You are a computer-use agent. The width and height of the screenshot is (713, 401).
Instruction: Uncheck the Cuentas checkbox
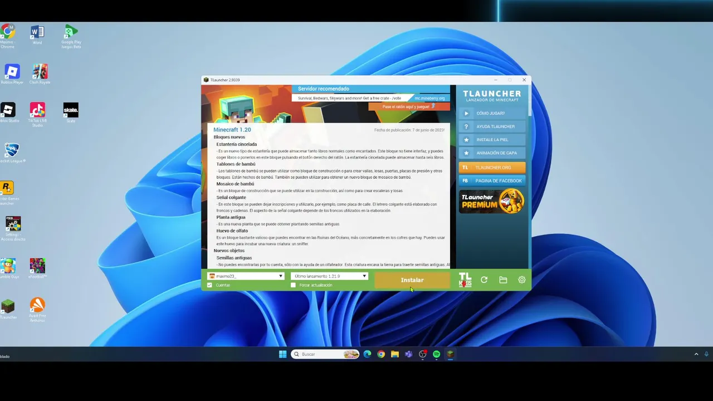(210, 285)
